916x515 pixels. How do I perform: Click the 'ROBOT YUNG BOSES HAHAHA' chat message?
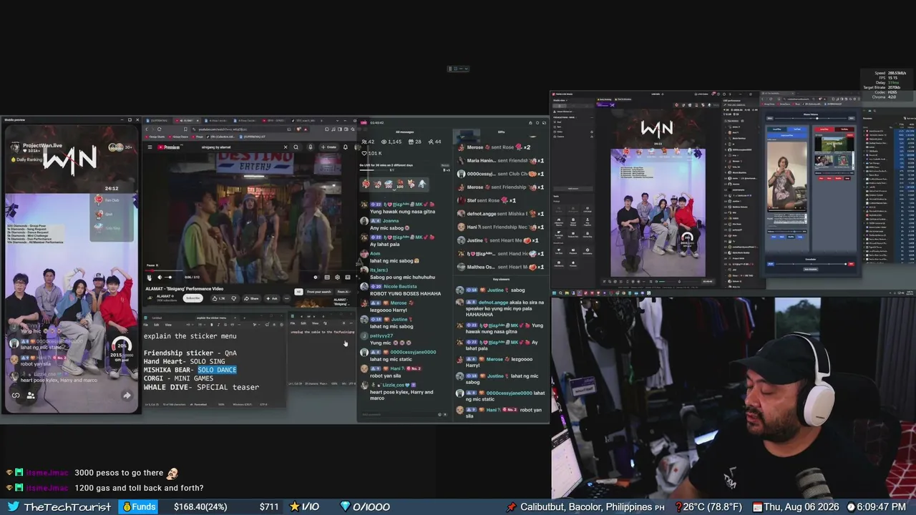click(405, 293)
